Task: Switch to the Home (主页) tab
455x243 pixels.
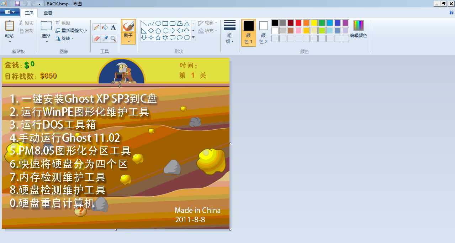Action: click(x=29, y=12)
